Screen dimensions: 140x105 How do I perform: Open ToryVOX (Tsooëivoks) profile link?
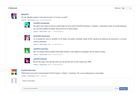41,23
